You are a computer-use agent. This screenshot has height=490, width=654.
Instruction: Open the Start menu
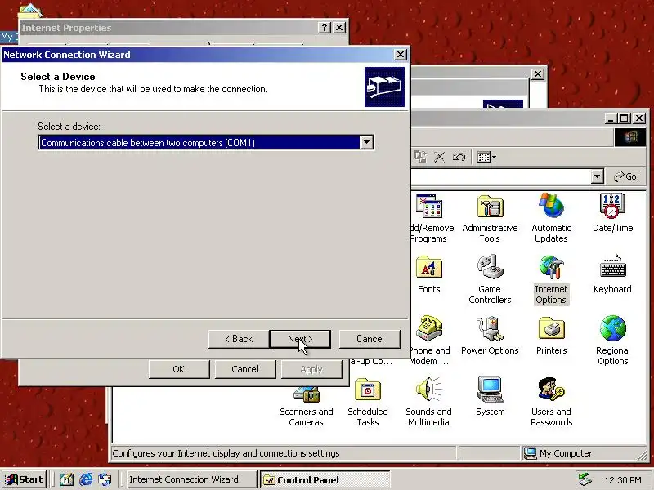(x=25, y=479)
